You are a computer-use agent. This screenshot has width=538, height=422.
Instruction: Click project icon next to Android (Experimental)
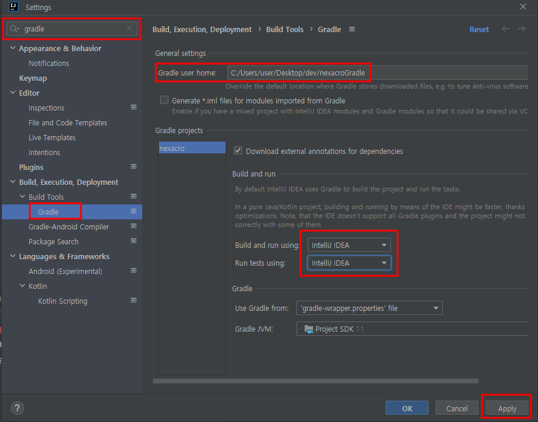pyautogui.click(x=134, y=270)
